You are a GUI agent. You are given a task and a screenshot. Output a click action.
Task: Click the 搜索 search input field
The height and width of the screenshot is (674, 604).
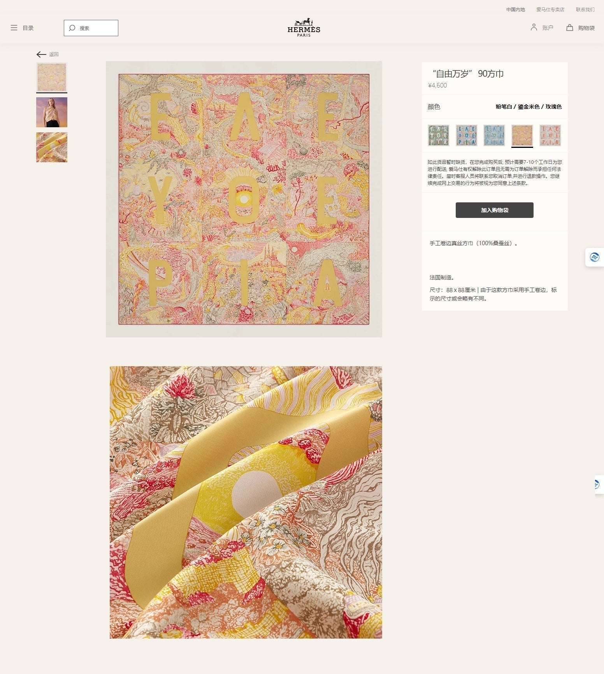coord(91,28)
